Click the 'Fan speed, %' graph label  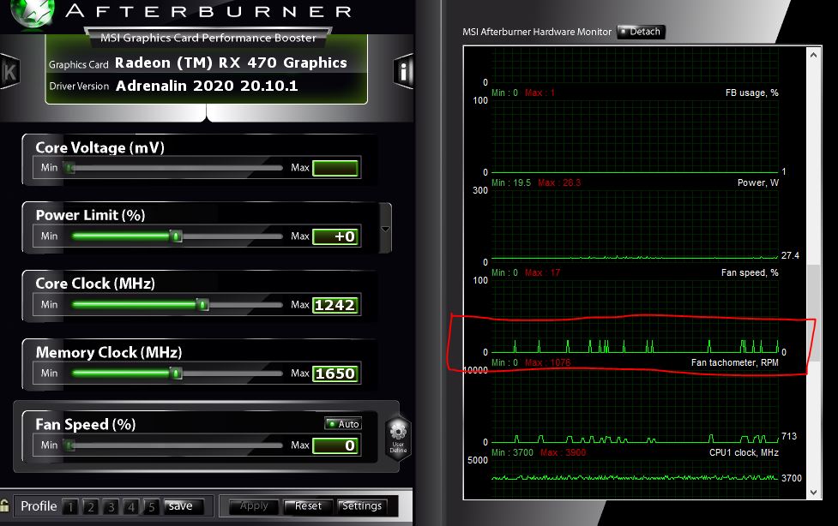pos(750,273)
